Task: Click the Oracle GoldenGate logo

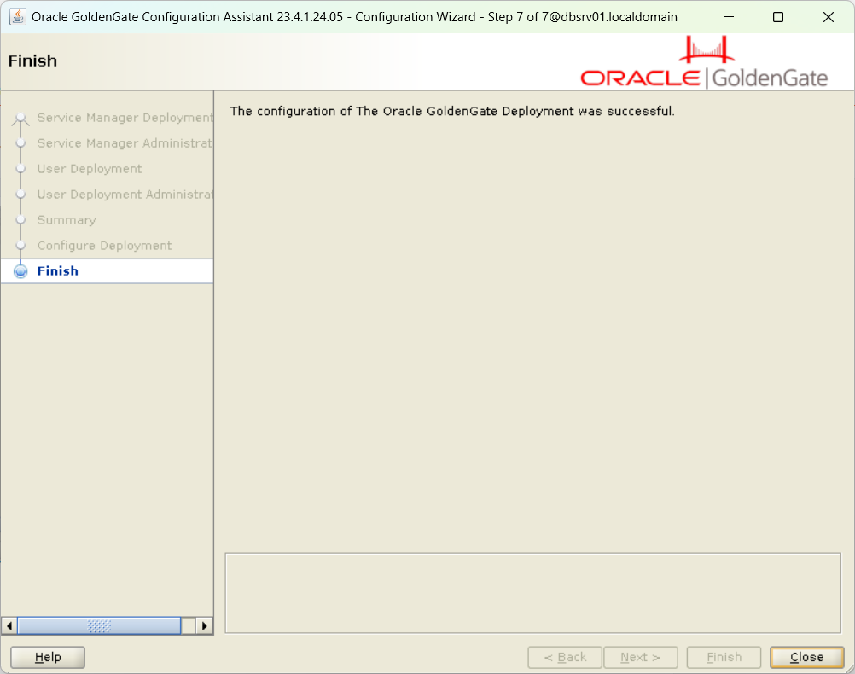Action: 704,62
